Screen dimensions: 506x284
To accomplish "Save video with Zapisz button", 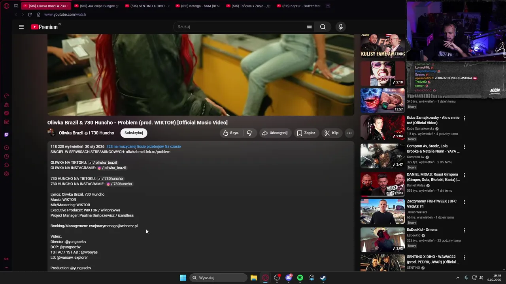I will pyautogui.click(x=306, y=133).
